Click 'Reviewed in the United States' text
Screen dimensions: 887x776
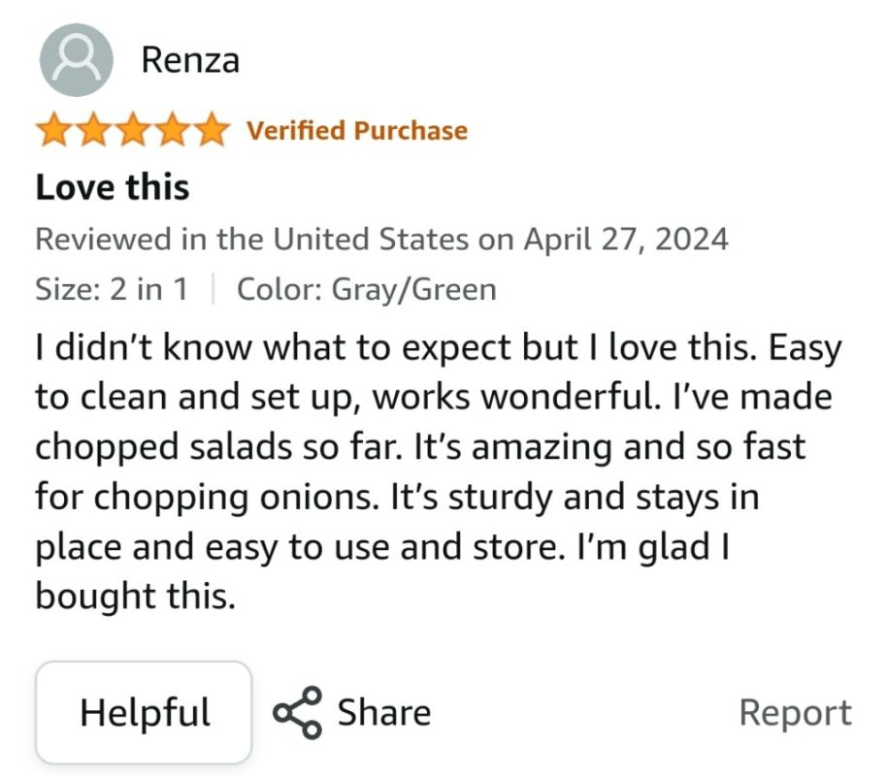[251, 240]
